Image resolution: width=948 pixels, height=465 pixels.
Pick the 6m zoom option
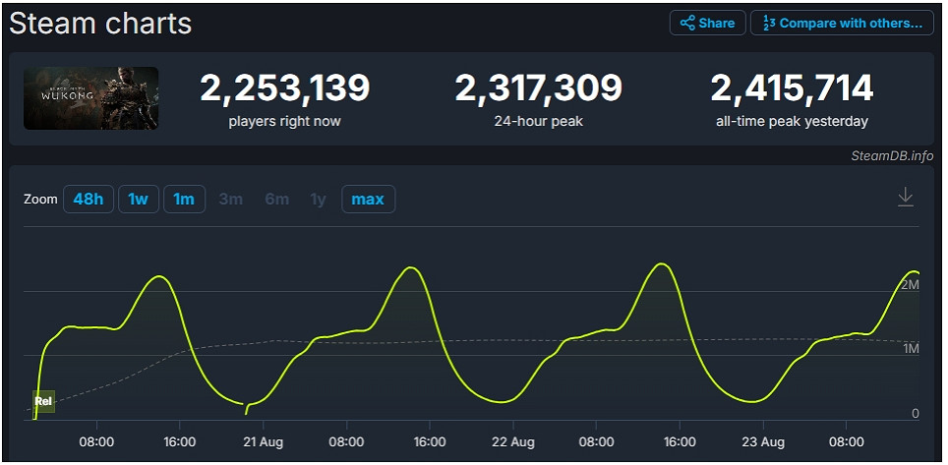point(276,200)
